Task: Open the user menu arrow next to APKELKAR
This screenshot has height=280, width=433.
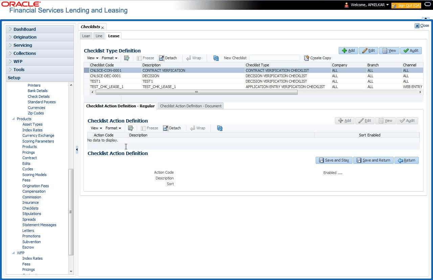Action: click(387, 5)
